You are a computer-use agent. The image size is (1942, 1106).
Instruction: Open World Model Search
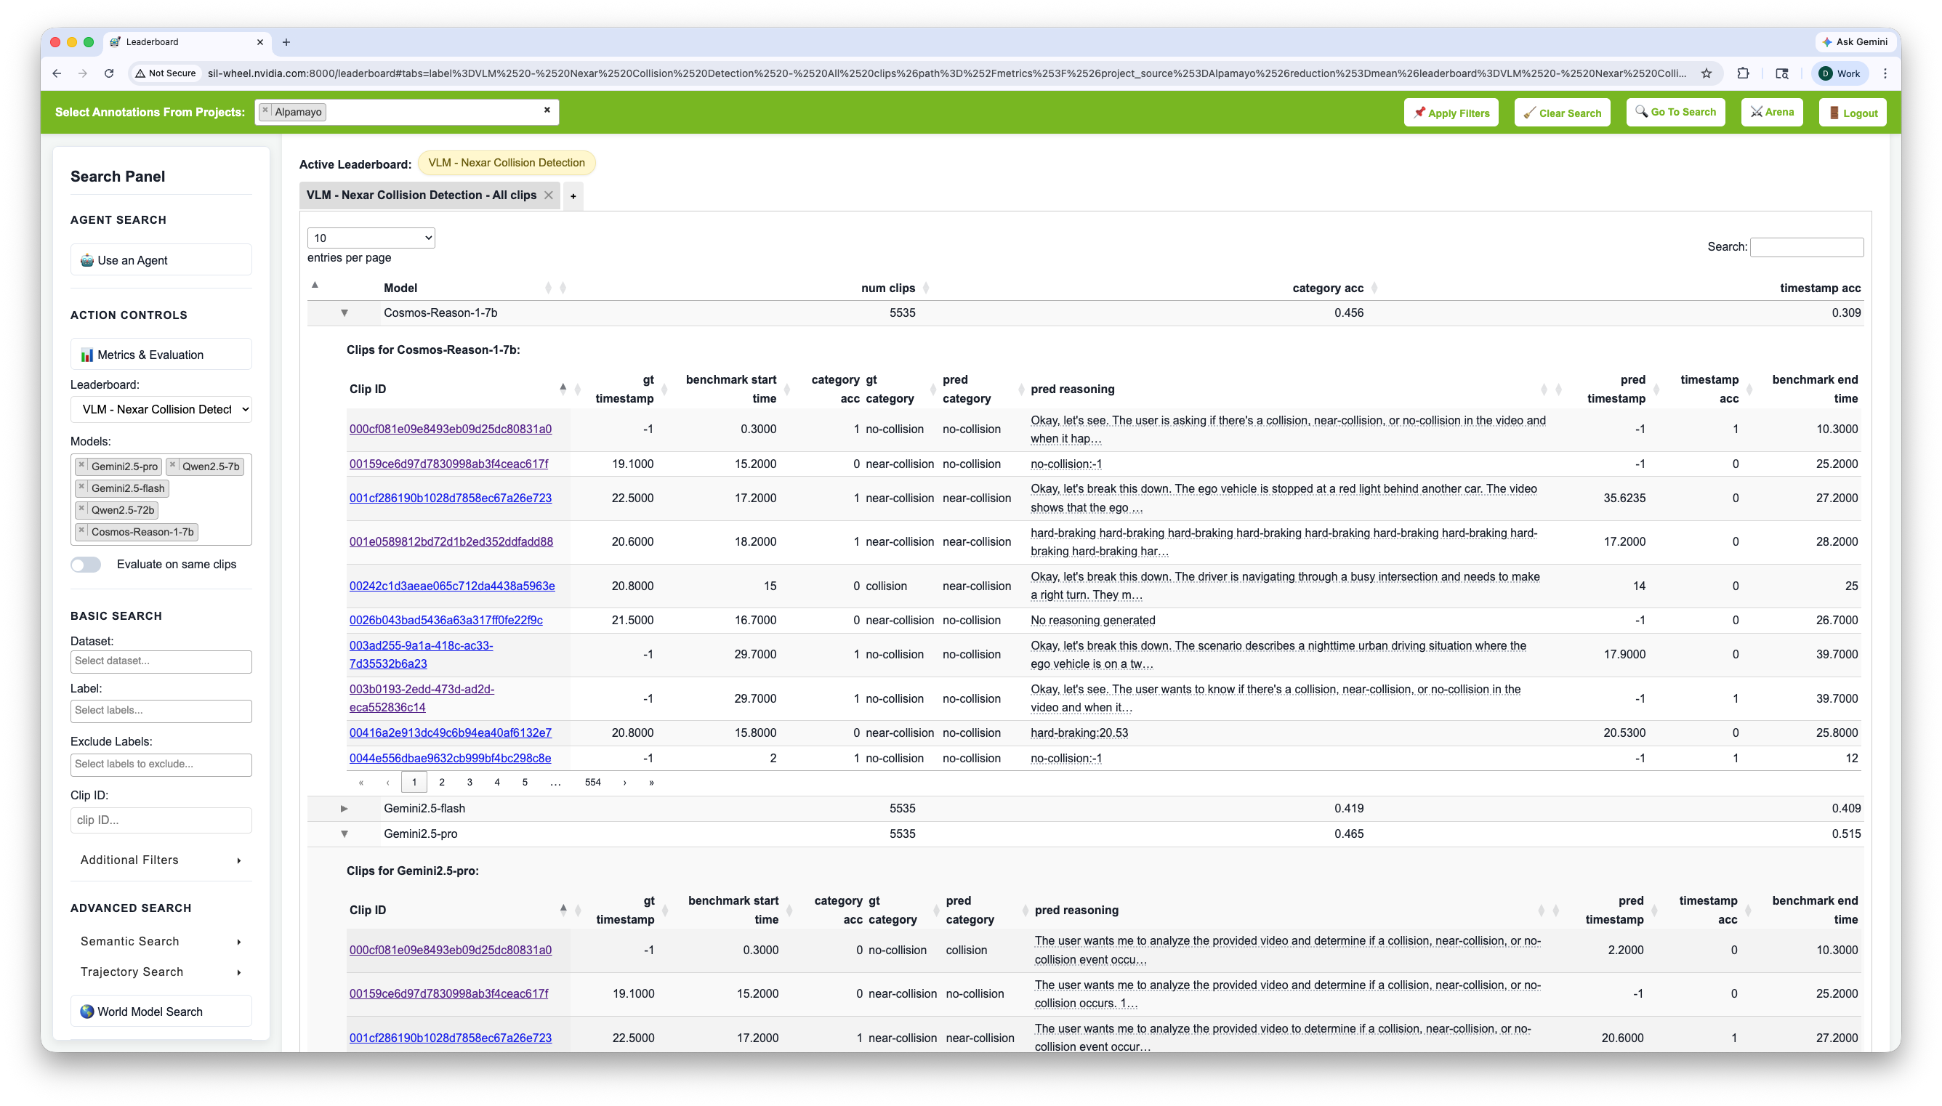[161, 1011]
